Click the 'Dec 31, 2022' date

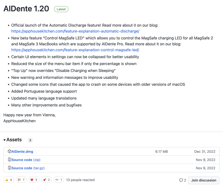(205, 152)
